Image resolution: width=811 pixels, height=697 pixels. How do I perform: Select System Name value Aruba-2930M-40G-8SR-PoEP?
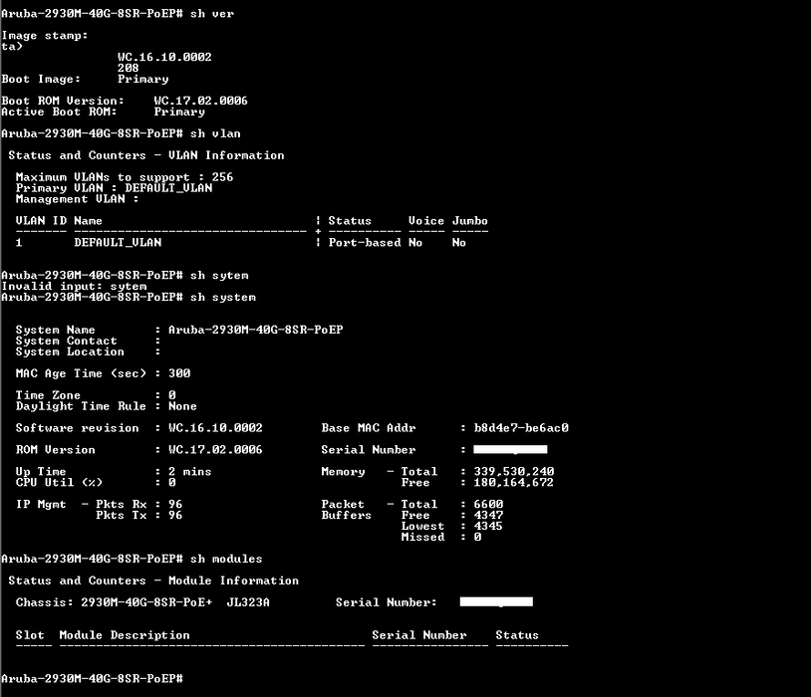tap(255, 330)
